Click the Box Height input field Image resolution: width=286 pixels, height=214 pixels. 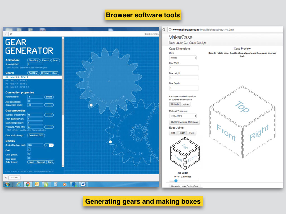coord(184,78)
